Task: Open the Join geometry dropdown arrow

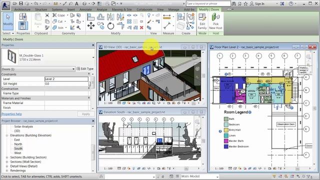Action: pos(66,27)
